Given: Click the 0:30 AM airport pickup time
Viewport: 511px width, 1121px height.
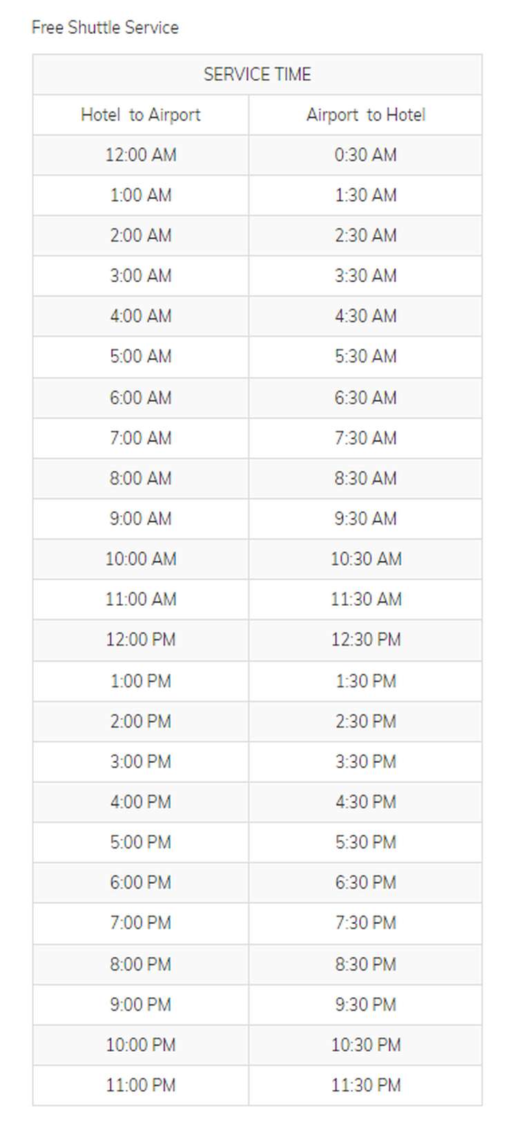Looking at the screenshot, I should click(365, 155).
